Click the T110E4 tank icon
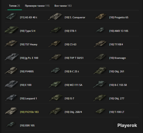 pyautogui.click(x=100, y=43)
